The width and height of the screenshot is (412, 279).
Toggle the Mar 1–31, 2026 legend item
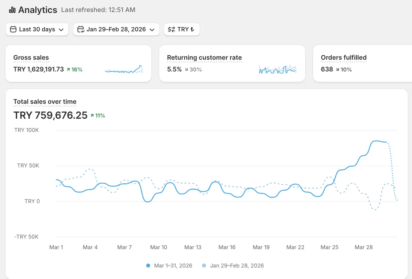(x=169, y=266)
